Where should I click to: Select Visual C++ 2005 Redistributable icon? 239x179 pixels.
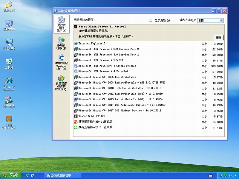point(76,77)
